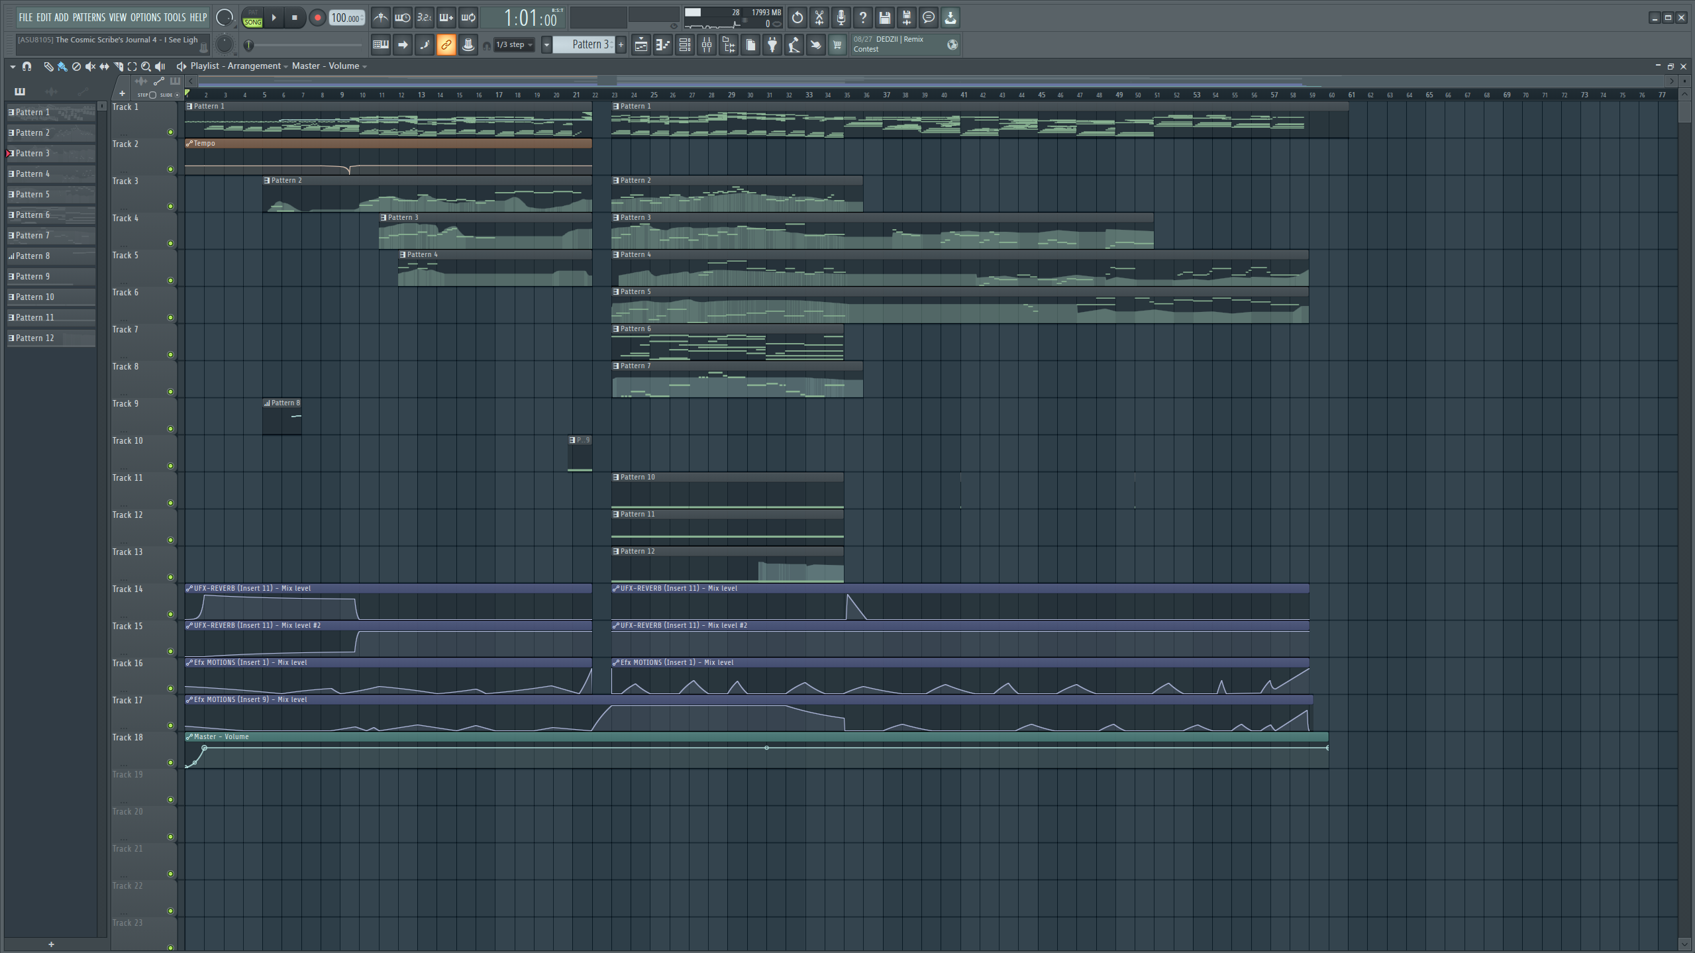Click the Metronome icon
The image size is (1695, 953).
[380, 18]
